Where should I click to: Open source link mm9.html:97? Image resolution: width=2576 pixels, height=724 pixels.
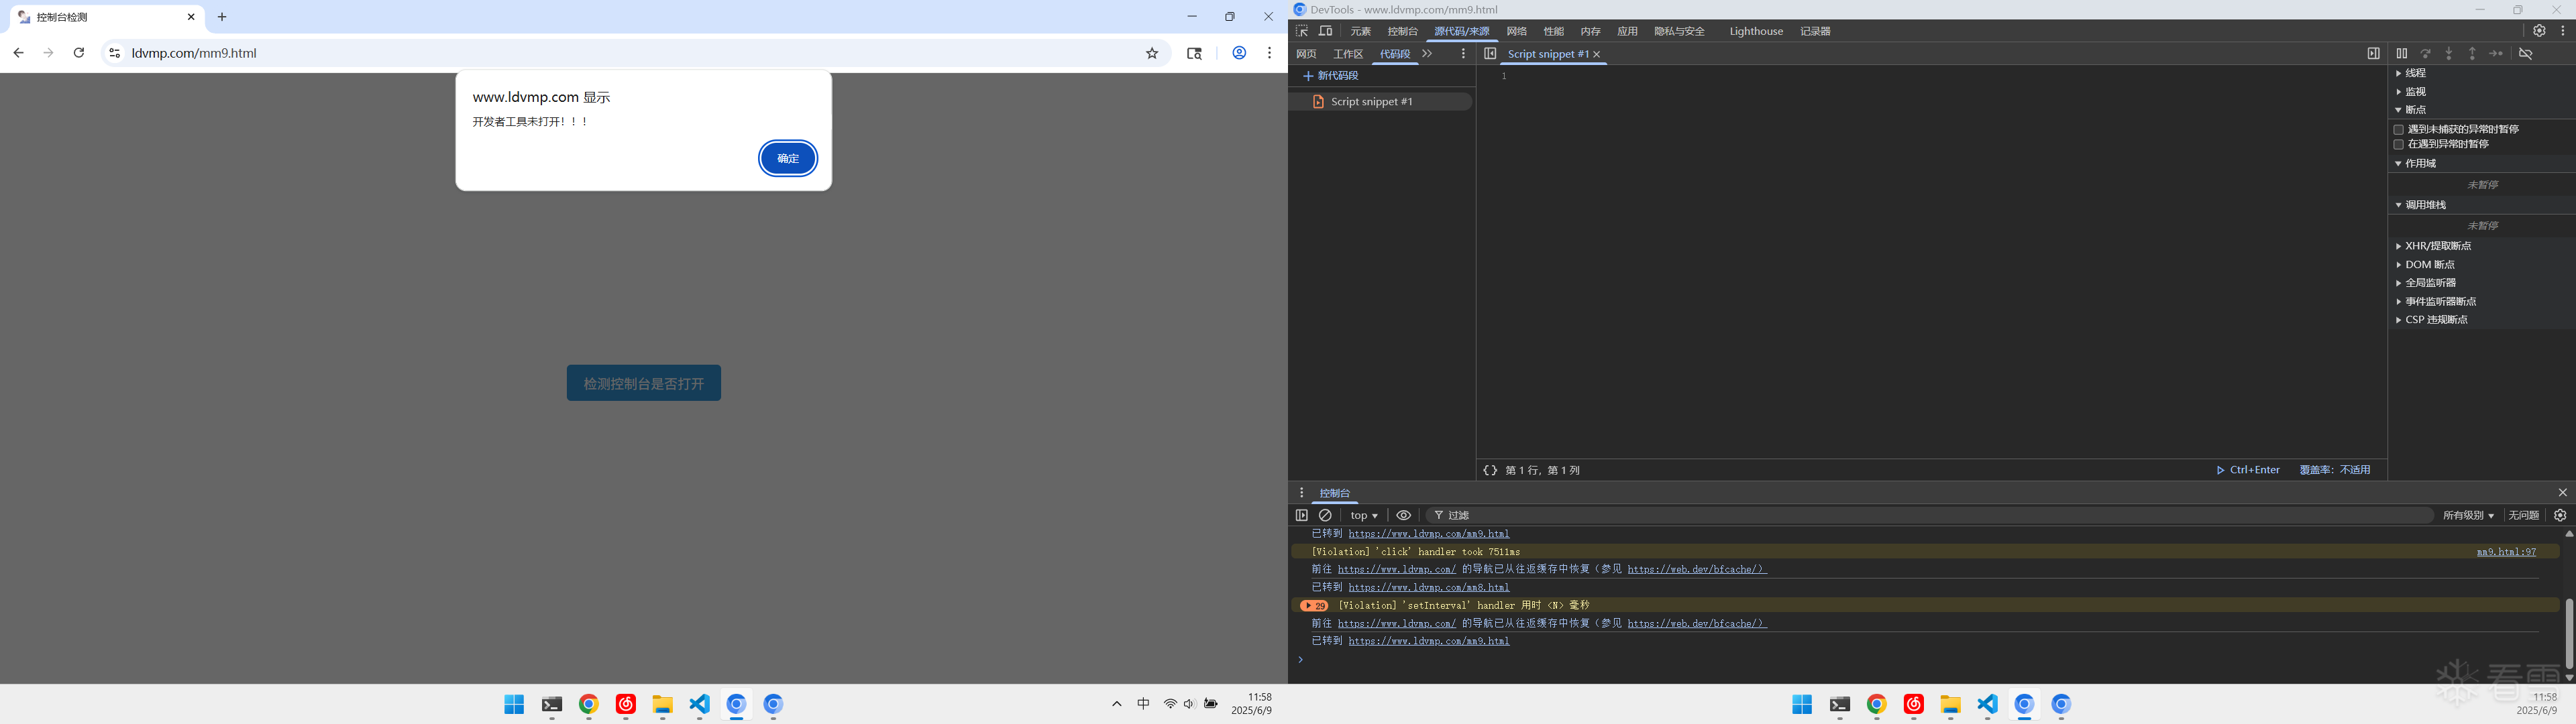pos(2506,552)
